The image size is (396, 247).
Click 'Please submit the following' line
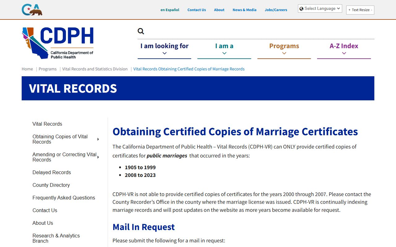[169, 241]
